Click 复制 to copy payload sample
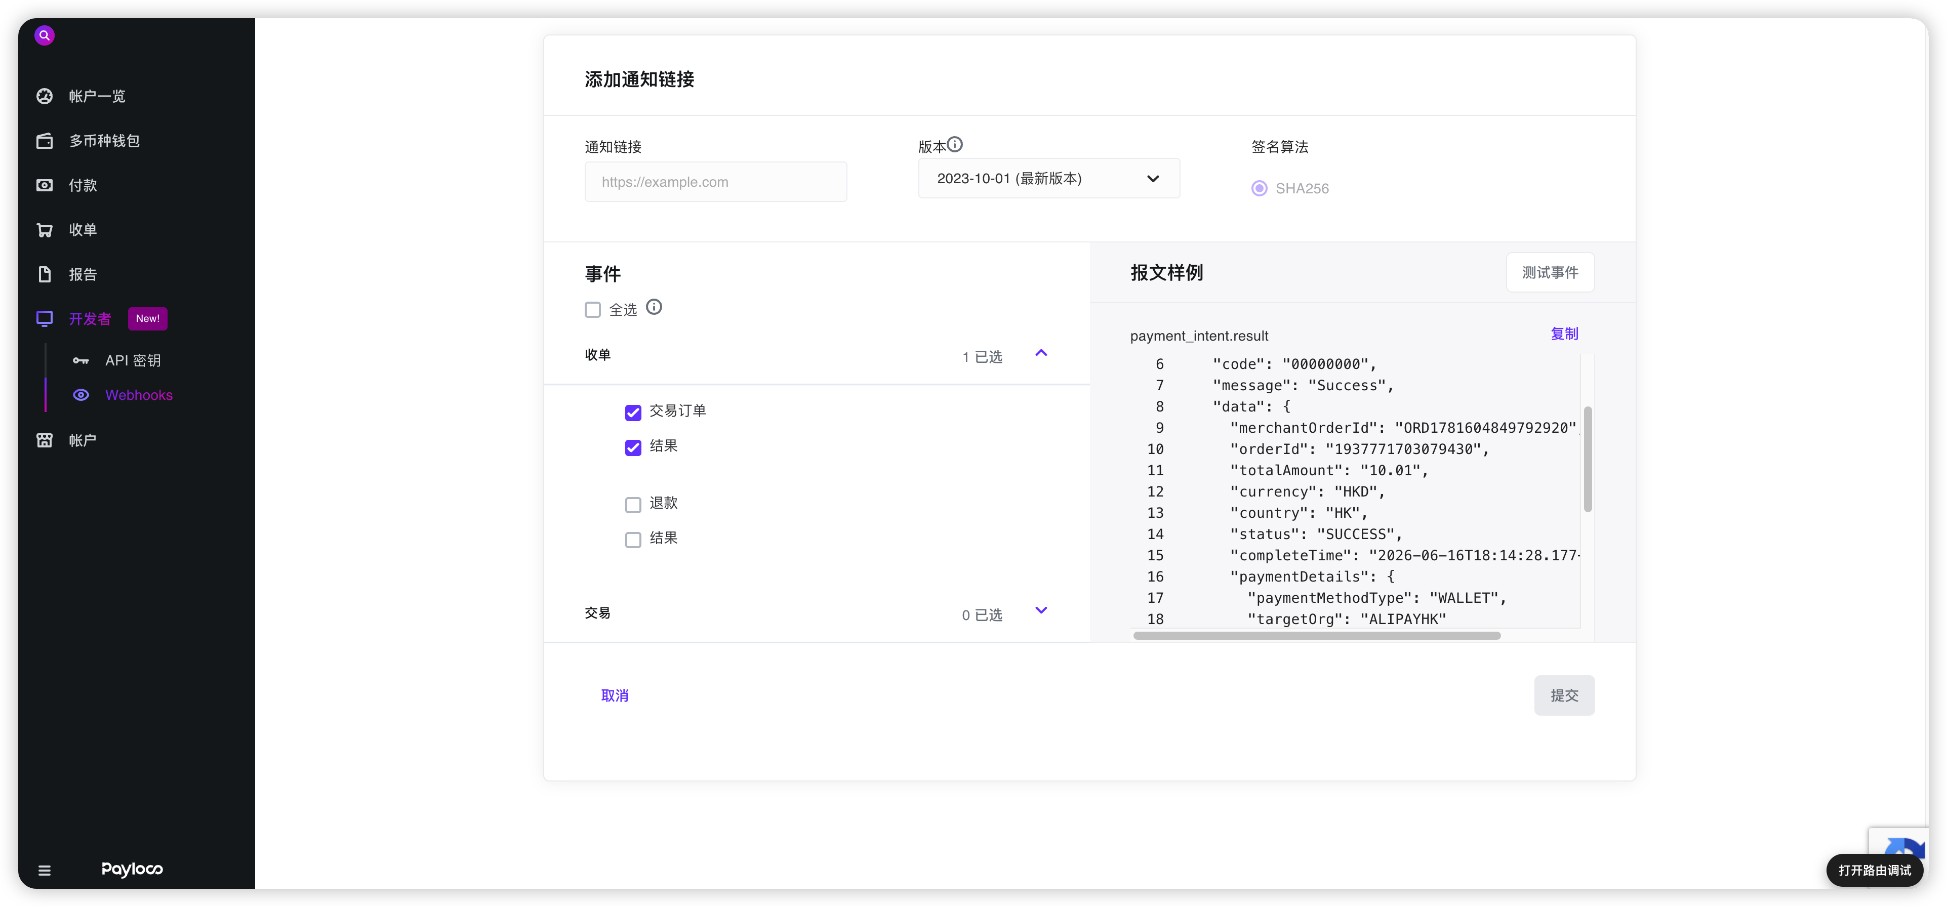Viewport: 1947px width, 907px height. [x=1564, y=334]
